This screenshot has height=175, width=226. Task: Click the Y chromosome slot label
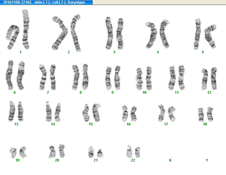(x=207, y=160)
